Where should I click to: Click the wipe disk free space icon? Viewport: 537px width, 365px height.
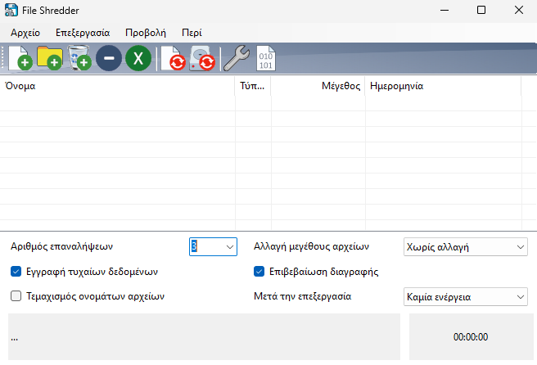pyautogui.click(x=202, y=58)
